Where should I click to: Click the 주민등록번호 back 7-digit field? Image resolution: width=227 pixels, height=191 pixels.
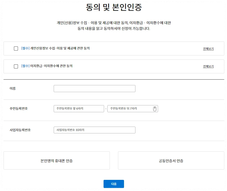(131, 108)
